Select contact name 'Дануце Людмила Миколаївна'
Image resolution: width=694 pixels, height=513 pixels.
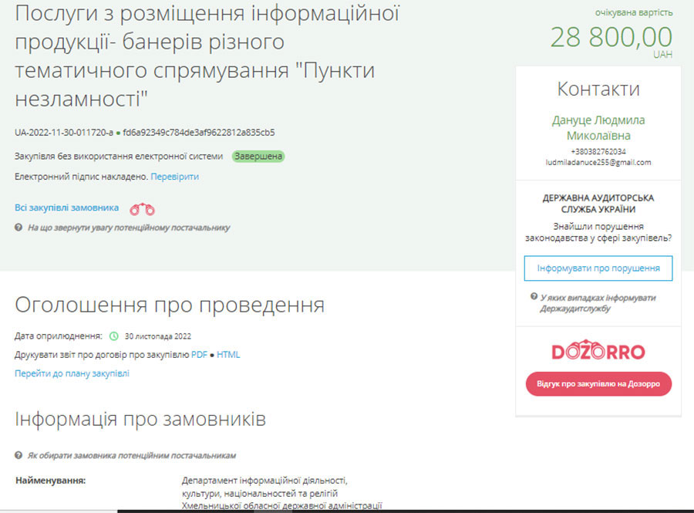click(x=598, y=128)
